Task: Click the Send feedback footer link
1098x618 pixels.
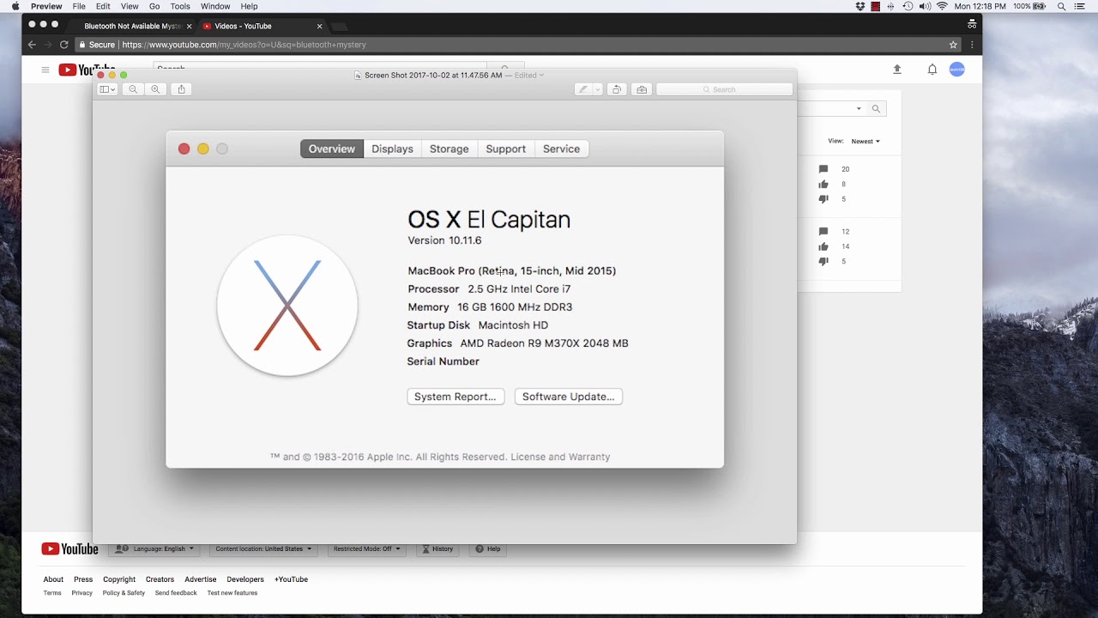Action: (x=176, y=593)
